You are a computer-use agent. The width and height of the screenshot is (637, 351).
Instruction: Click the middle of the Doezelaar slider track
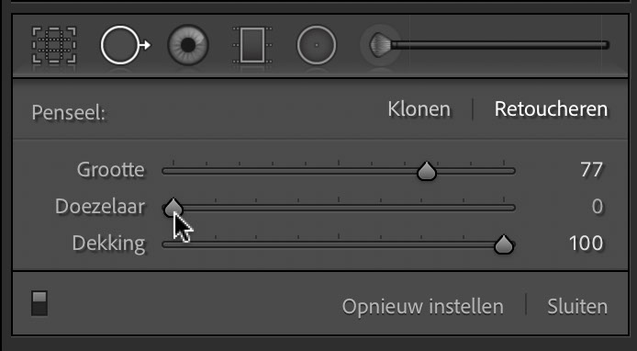click(x=339, y=208)
